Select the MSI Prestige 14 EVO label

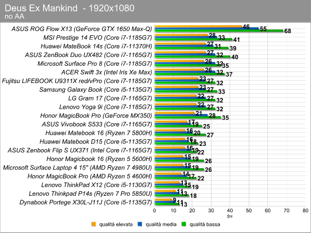97,38
